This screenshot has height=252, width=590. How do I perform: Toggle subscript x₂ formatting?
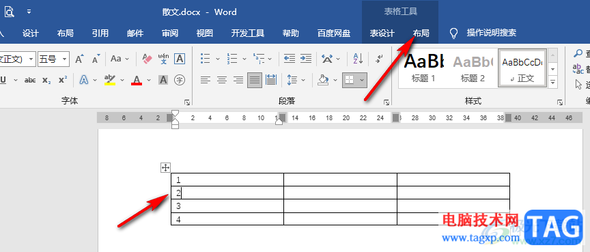click(x=46, y=80)
